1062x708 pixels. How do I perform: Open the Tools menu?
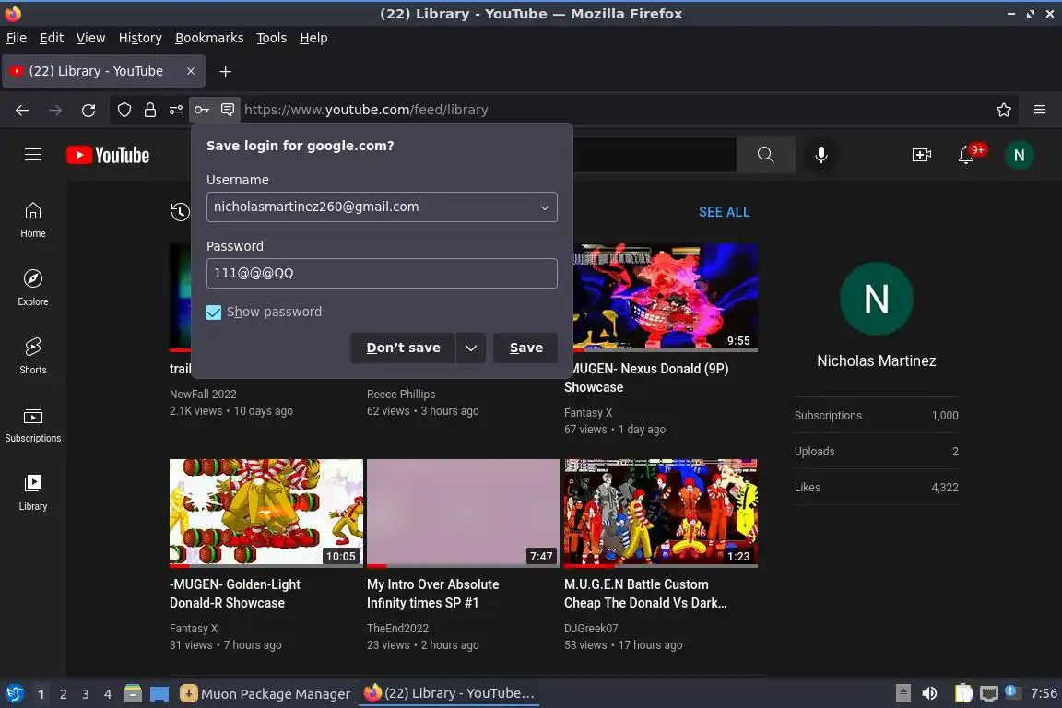(x=272, y=38)
